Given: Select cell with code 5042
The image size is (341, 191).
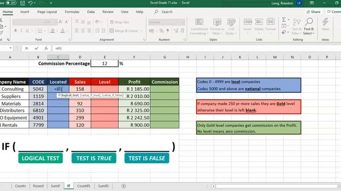Looking at the screenshot, I should point(38,89).
